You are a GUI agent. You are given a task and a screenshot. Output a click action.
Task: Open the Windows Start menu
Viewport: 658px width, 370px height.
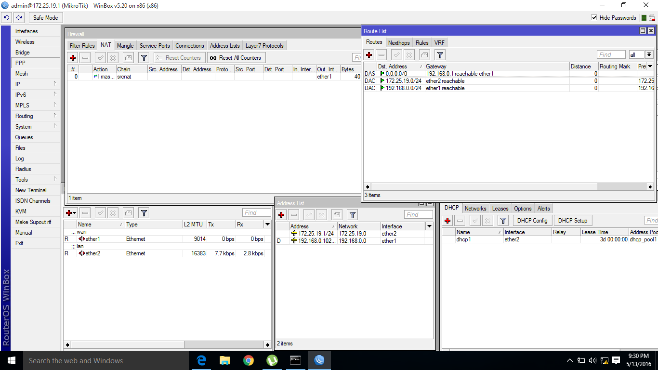11,360
